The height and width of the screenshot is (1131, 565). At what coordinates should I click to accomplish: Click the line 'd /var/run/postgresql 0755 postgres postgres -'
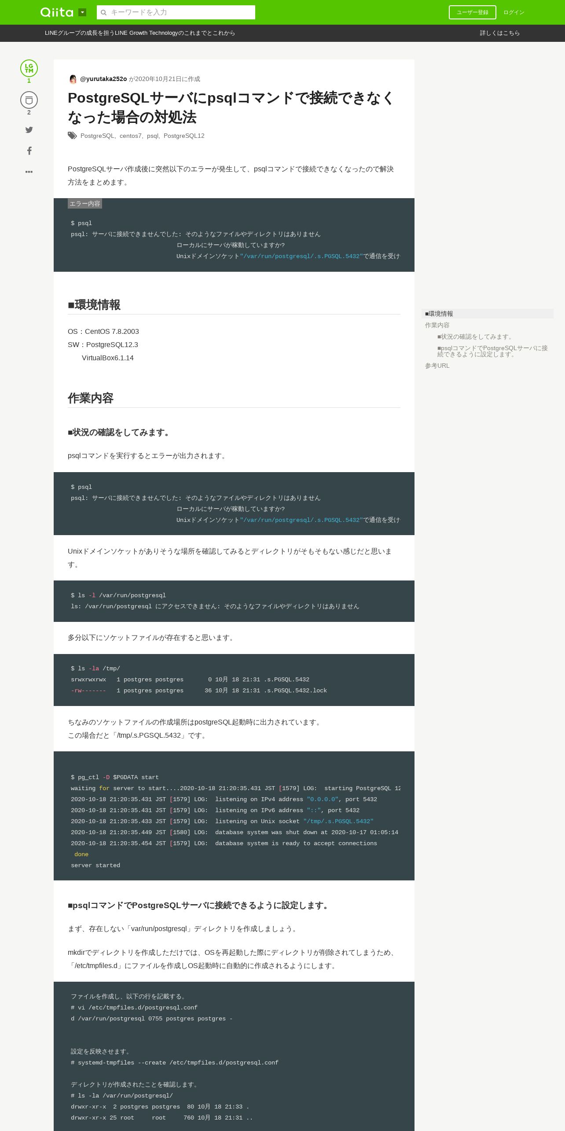pyautogui.click(x=152, y=1019)
